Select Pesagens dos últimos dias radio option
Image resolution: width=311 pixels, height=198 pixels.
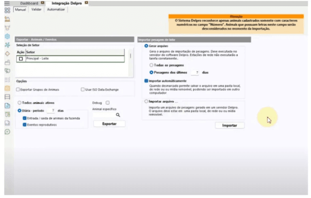(151, 72)
